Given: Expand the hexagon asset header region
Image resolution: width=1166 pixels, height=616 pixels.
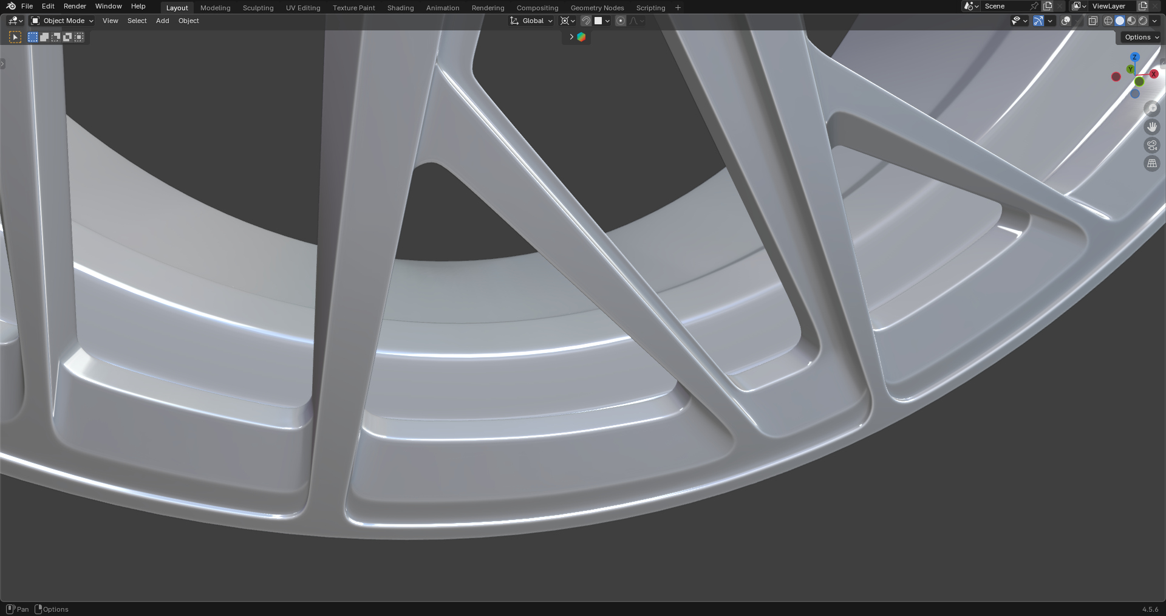Looking at the screenshot, I should pyautogui.click(x=571, y=37).
